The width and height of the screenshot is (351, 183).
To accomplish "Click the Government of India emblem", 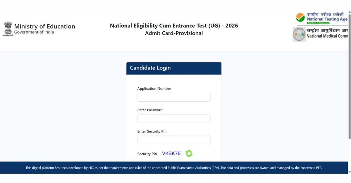I will [8, 29].
